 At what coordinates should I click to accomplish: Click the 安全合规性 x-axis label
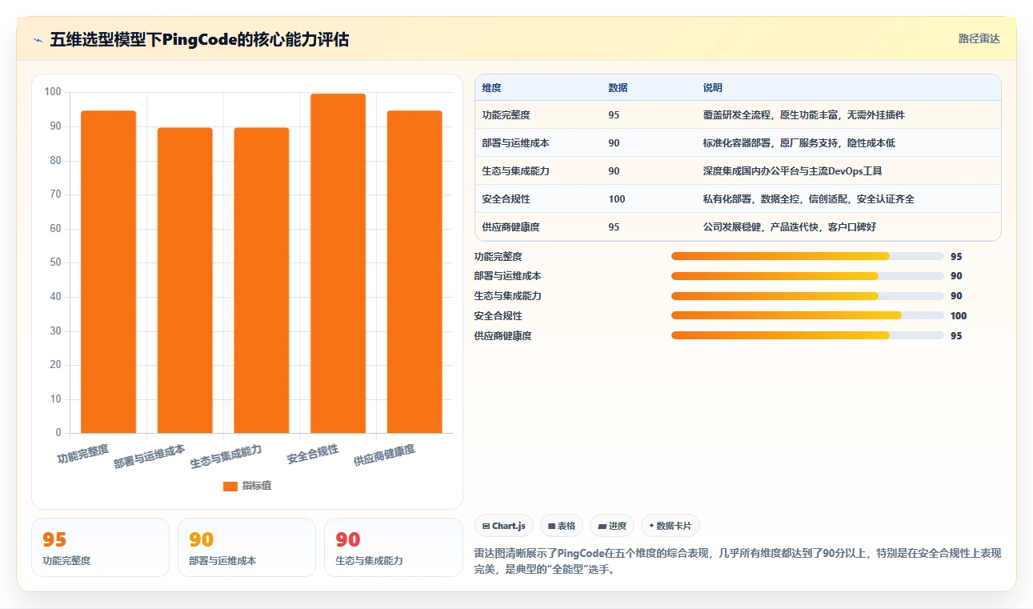pos(313,455)
